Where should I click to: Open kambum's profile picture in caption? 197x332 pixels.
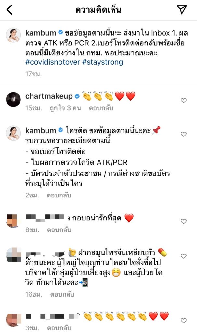click(x=13, y=35)
